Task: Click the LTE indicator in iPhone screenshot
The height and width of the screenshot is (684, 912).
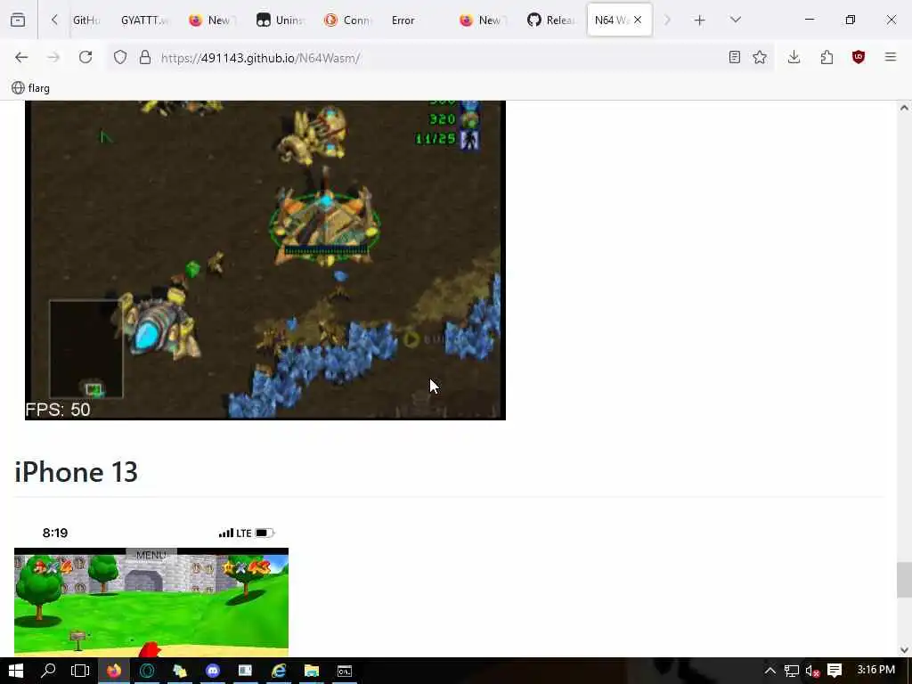Action: [244, 533]
